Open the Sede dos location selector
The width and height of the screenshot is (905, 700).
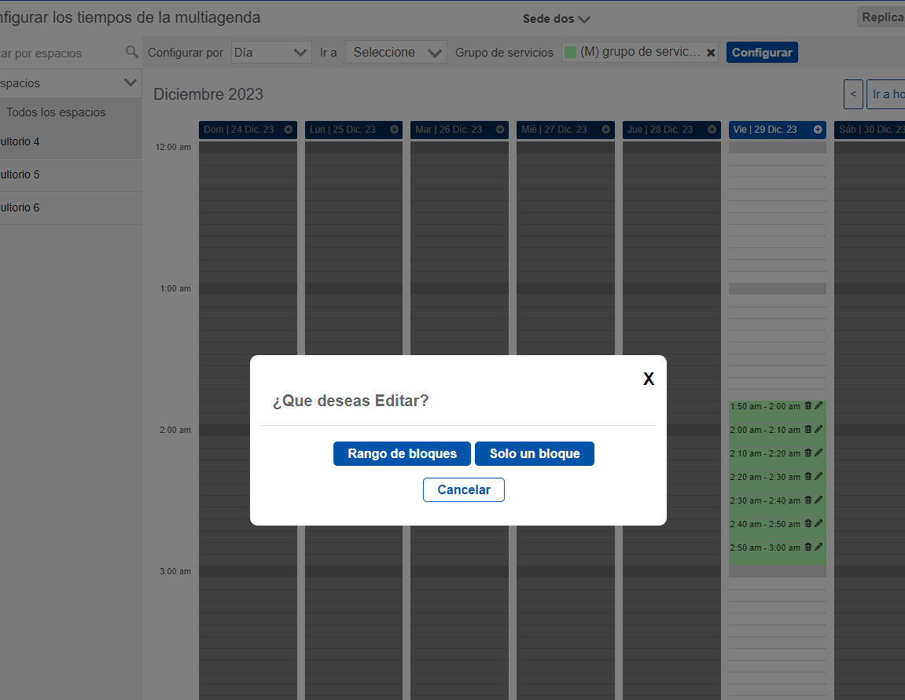tap(556, 18)
